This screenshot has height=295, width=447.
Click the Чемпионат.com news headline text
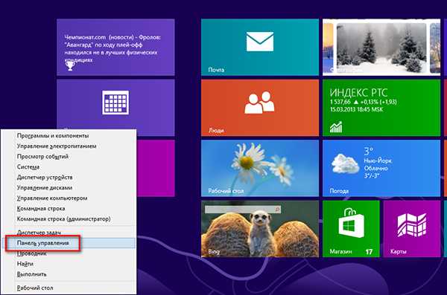click(x=112, y=48)
